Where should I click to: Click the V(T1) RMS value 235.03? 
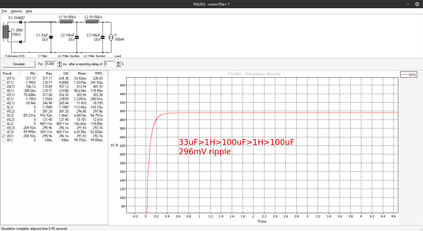point(98,78)
